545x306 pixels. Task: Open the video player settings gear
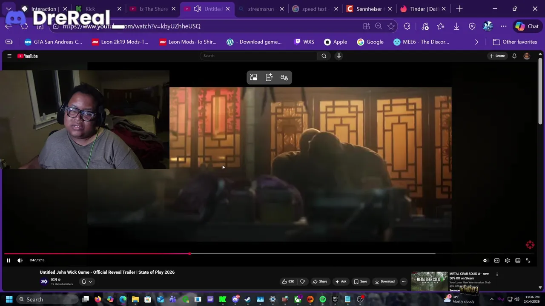507,261
